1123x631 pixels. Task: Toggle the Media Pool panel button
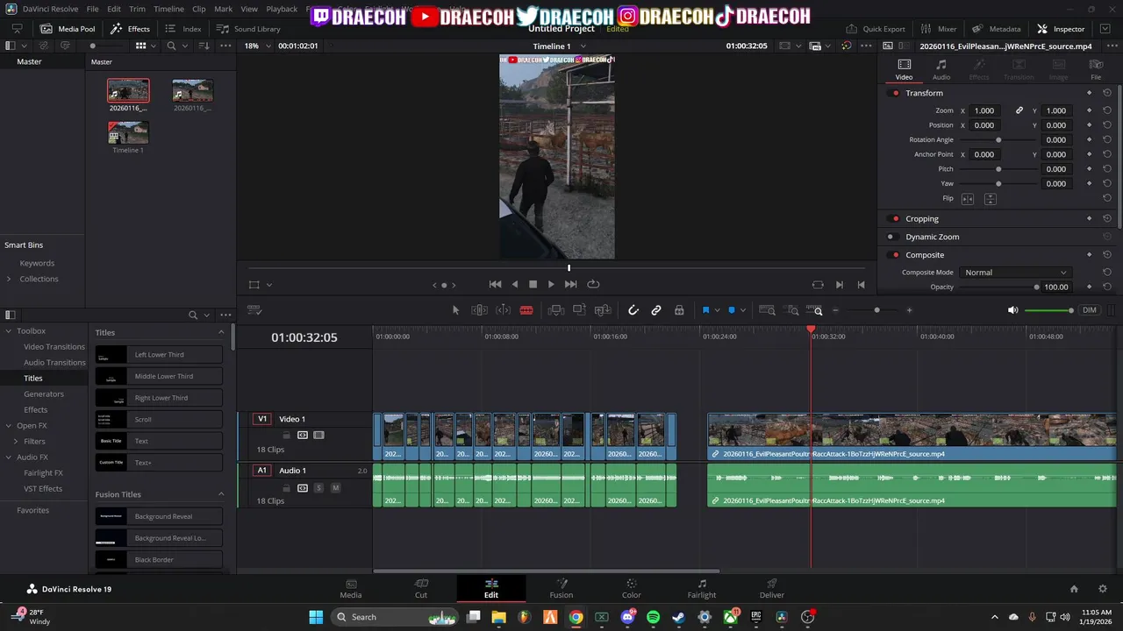68,29
